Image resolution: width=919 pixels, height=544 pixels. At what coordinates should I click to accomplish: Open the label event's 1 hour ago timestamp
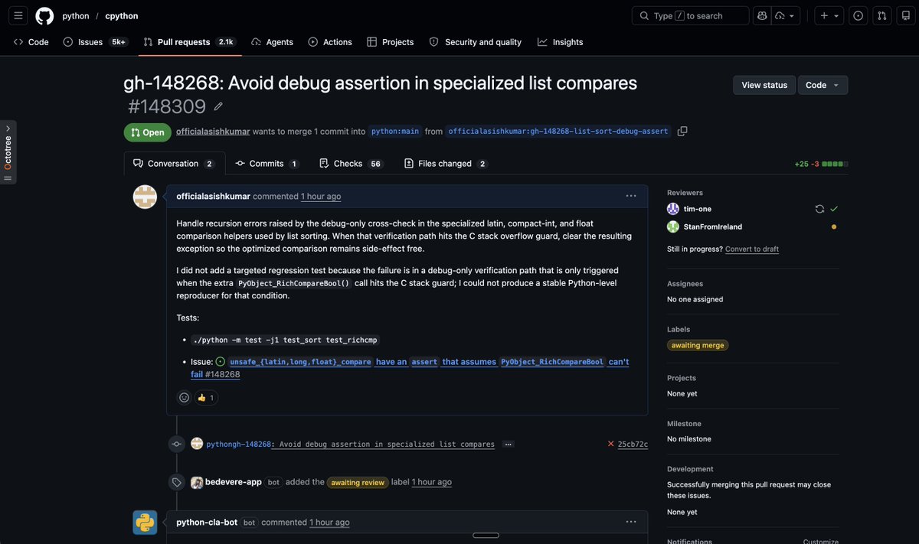[432, 482]
